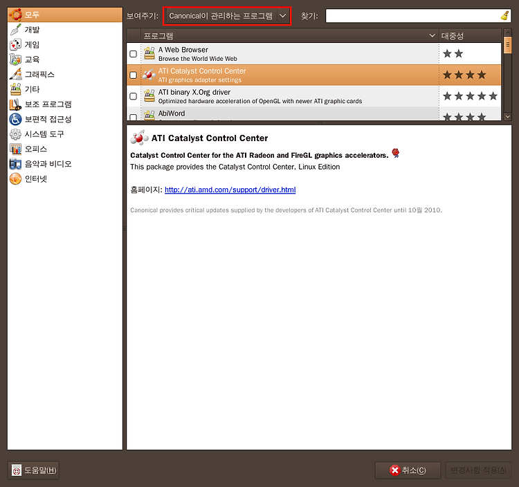Viewport: 519px width, 487px height.
Task: Click red X icon on 취소 button
Action: pos(394,470)
